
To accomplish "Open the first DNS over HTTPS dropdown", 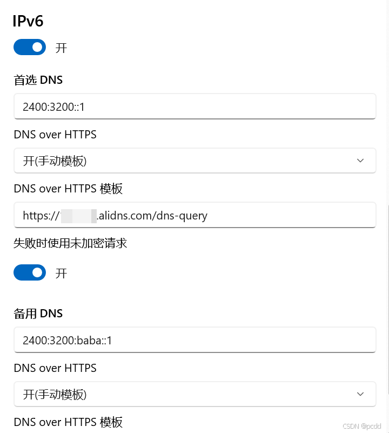I will (x=194, y=161).
